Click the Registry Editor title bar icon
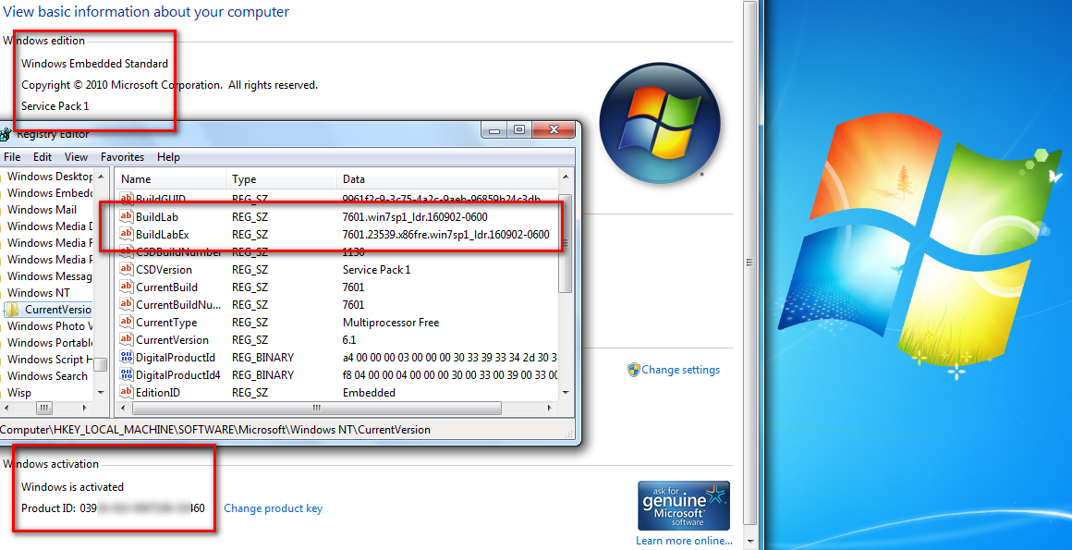Image resolution: width=1072 pixels, height=550 pixels. [5, 134]
